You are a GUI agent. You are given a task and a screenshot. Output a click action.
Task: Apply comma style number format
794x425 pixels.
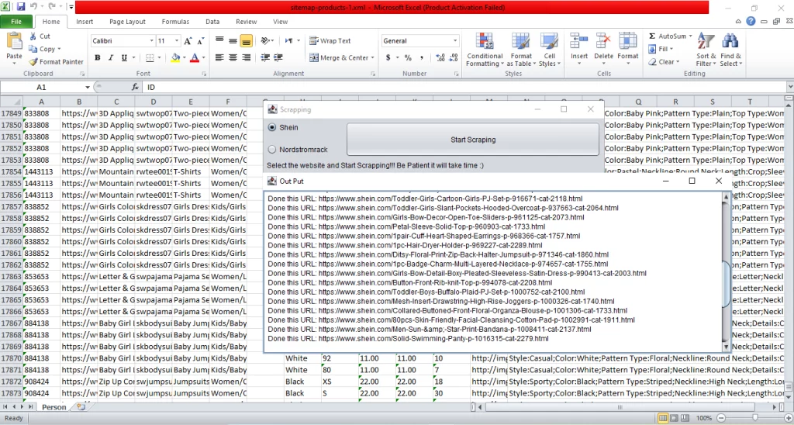point(422,57)
